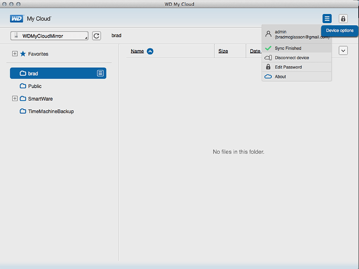The image size is (359, 269).
Task: Open the TimeMachineBackup folder
Action: point(51,111)
